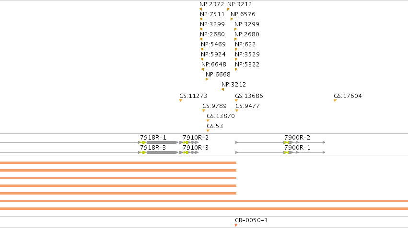Click the NP:6648 insertion label
The image size is (408, 228).
tap(214, 65)
